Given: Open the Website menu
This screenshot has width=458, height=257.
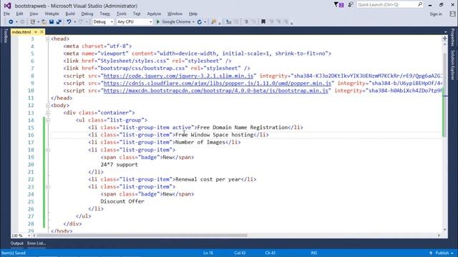Looking at the screenshot, I should (52, 14).
